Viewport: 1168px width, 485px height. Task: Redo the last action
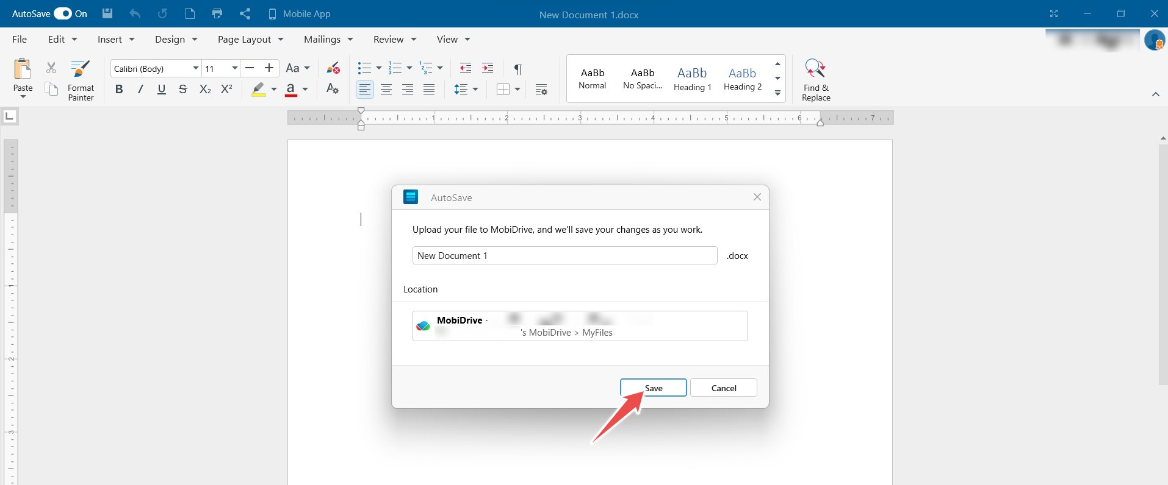(x=162, y=13)
